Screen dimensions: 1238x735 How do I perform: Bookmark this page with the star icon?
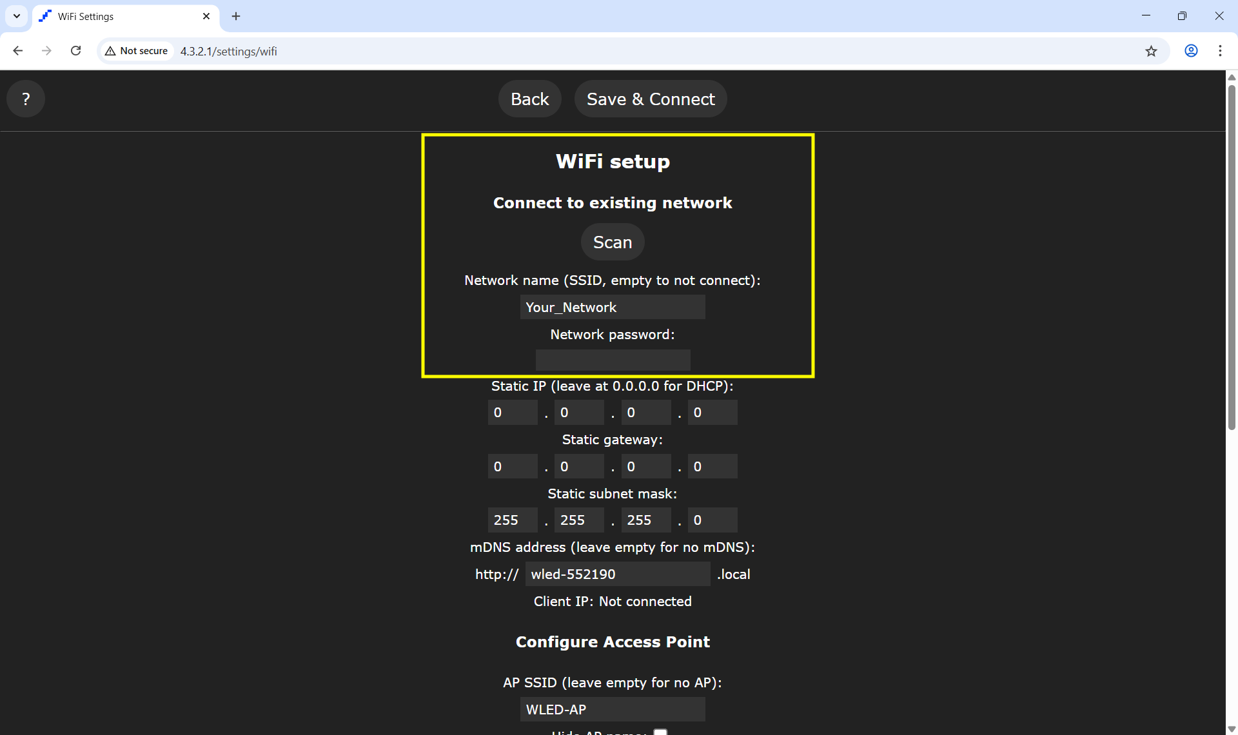coord(1151,51)
